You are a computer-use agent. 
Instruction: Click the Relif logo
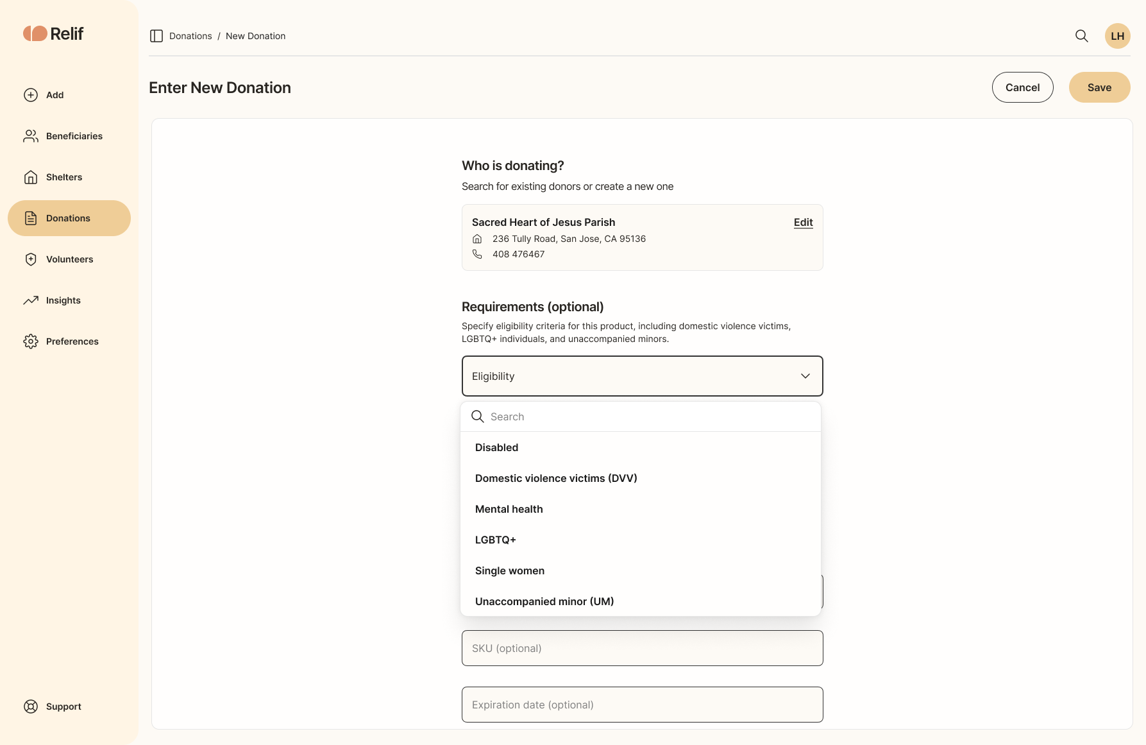(x=53, y=33)
